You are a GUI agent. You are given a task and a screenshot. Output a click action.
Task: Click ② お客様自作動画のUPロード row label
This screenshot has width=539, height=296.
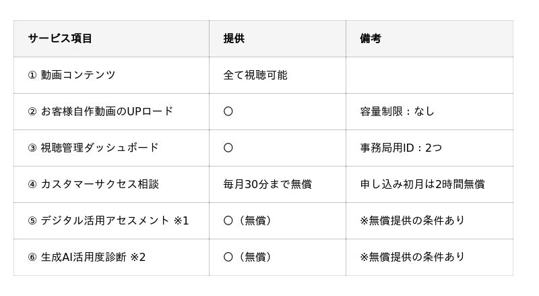(100, 111)
